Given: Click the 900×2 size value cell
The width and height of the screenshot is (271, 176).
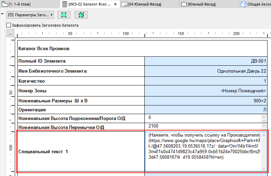Looking at the screenshot, I should (206, 101).
